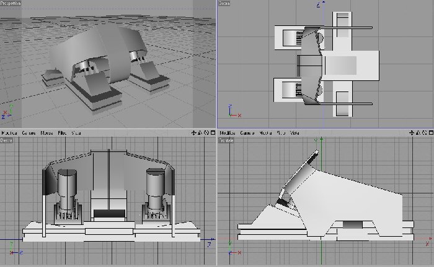Click the Destra viewport label
The width and height of the screenshot is (434, 267).
point(6,140)
